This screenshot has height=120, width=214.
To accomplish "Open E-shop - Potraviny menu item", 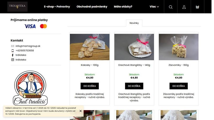I will click(57, 6).
